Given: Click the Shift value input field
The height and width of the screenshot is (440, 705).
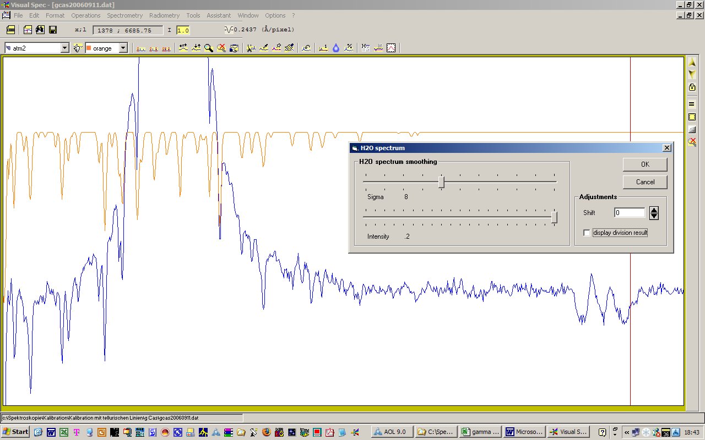Looking at the screenshot, I should [630, 213].
